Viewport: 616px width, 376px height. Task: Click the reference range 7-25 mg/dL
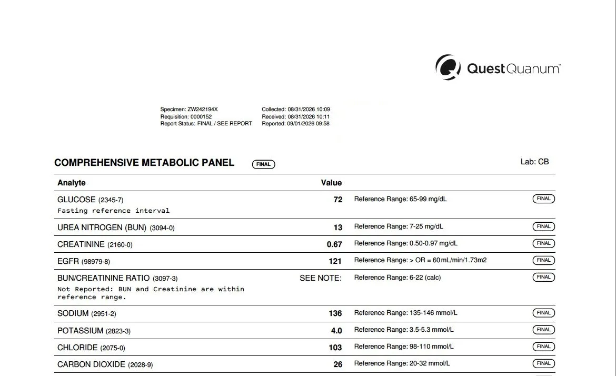pos(399,226)
